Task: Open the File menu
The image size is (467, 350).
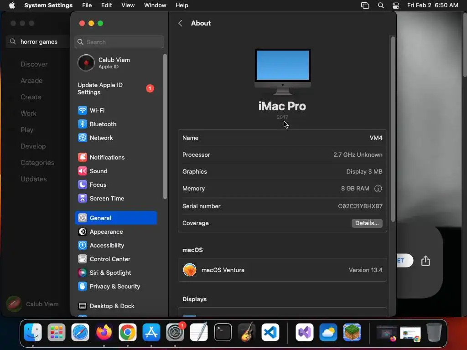Action: pos(87,5)
